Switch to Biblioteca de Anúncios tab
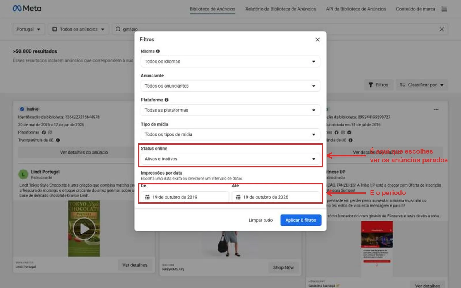The height and width of the screenshot is (288, 461). [x=212, y=9]
